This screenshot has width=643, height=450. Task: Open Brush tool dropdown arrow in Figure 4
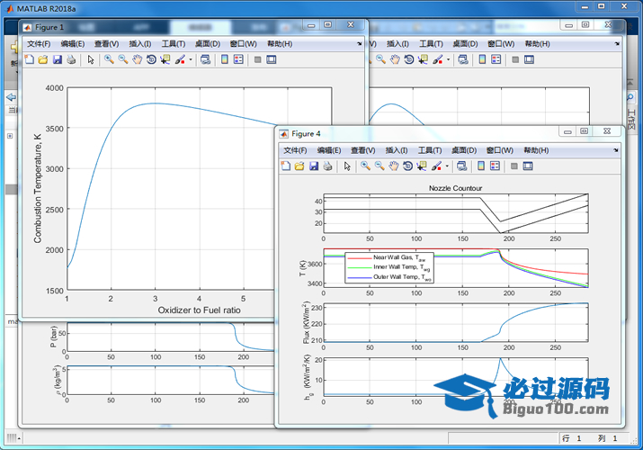(x=447, y=166)
